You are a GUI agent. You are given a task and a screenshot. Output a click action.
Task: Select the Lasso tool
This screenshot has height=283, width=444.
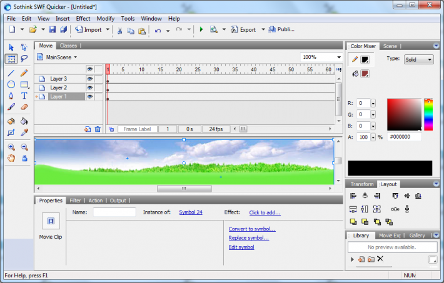[x=24, y=59]
